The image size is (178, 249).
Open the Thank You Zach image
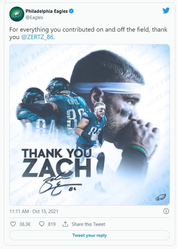coord(90,125)
